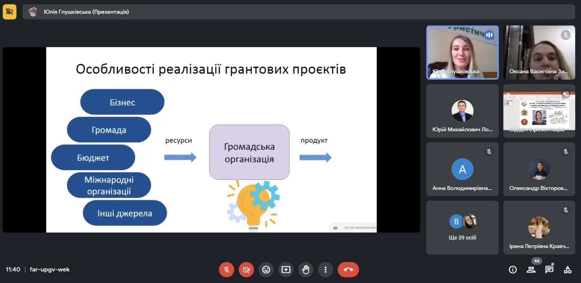Image resolution: width=581 pixels, height=283 pixels.
Task: Open the chat messages panel
Action: [x=549, y=270]
